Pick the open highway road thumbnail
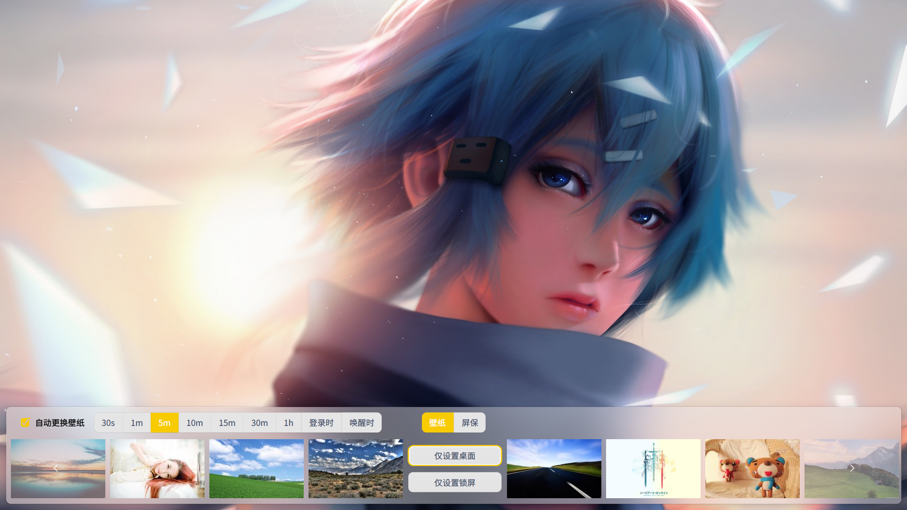 pos(554,468)
